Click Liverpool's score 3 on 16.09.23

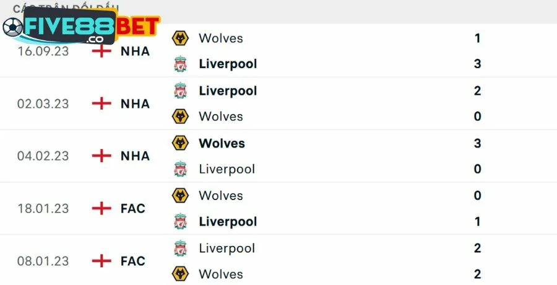(477, 64)
